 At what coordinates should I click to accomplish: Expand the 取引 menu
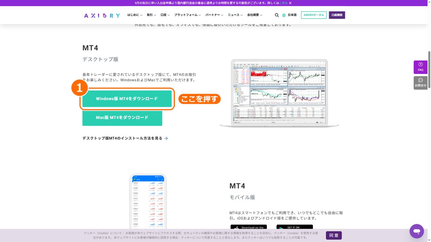[x=151, y=15]
